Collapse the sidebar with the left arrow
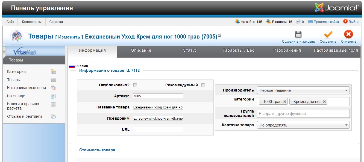 [x=4, y=52]
